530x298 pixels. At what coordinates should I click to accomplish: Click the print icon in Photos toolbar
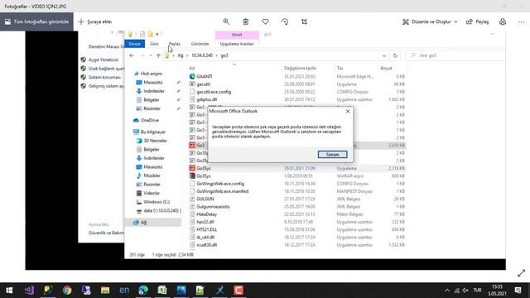point(503,22)
